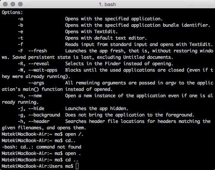This screenshot has width=215, height=170.
Task: Click the '--background' option text
Action: coord(44,115)
